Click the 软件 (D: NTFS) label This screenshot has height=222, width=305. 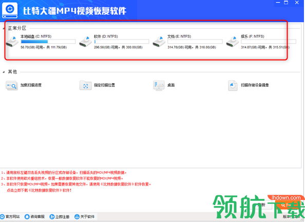(x=106, y=36)
